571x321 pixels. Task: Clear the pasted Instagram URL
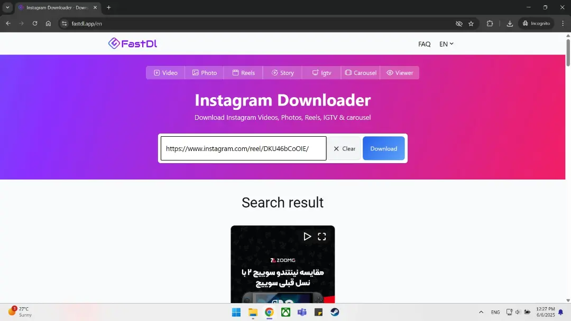pyautogui.click(x=344, y=148)
